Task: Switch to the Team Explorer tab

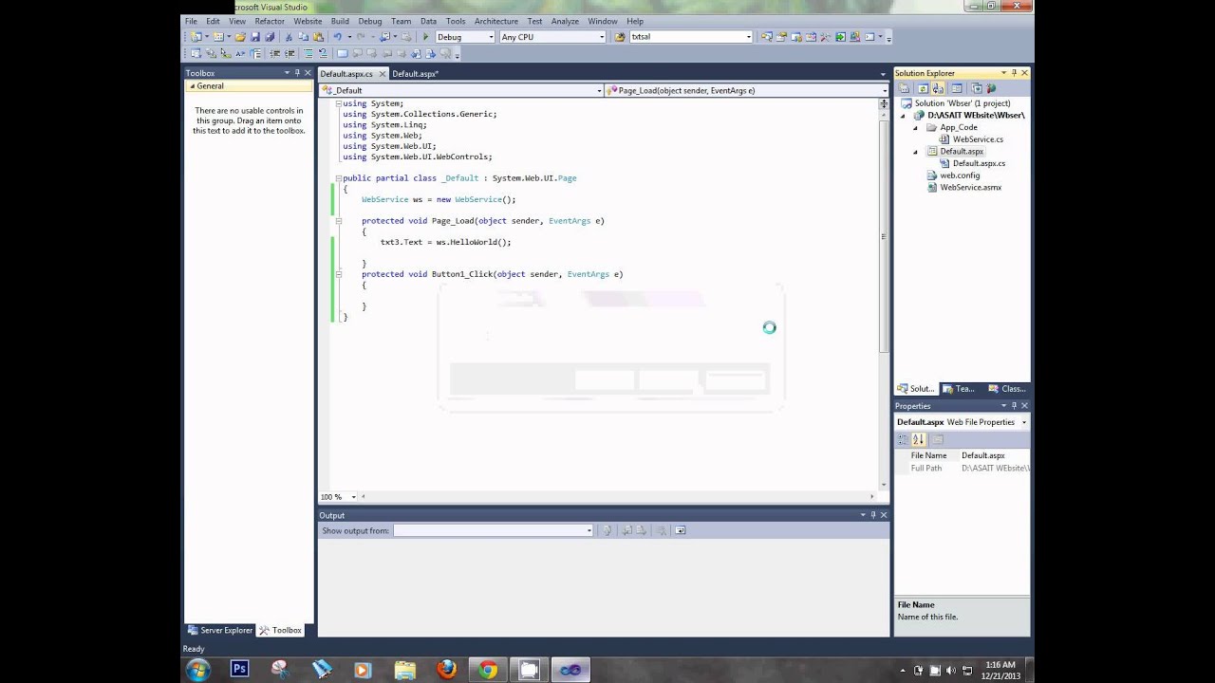Action: point(959,389)
